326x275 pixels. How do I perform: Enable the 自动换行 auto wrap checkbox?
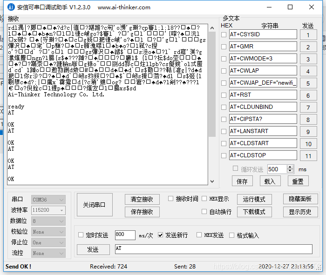[x=204, y=211]
